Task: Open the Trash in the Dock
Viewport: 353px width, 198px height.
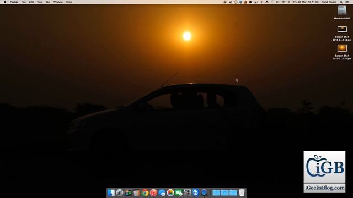Action: tap(242, 193)
